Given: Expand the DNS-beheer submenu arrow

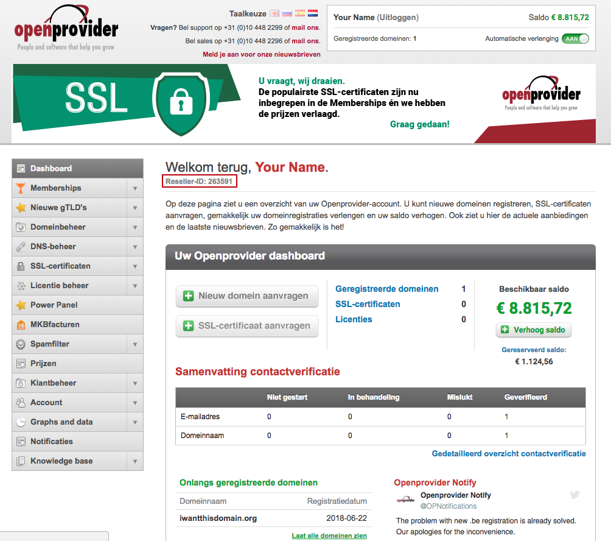Looking at the screenshot, I should pyautogui.click(x=135, y=247).
